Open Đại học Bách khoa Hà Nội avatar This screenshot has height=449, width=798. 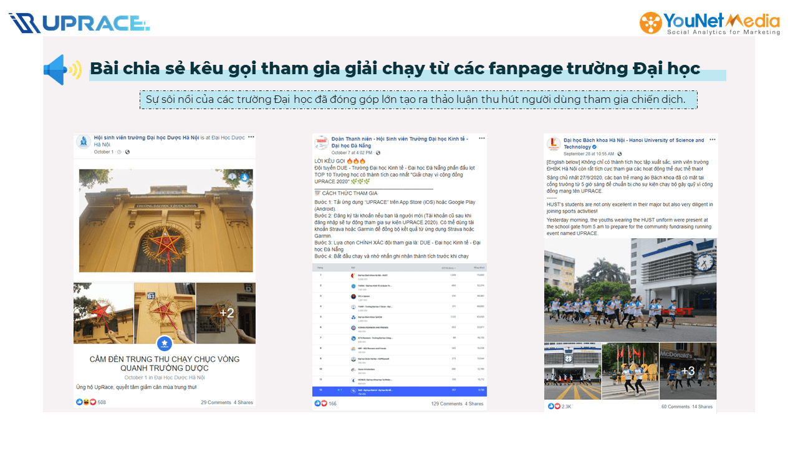(x=553, y=145)
